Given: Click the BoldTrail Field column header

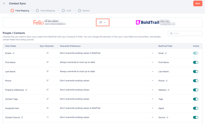Looking at the screenshot, I should 165,46.
